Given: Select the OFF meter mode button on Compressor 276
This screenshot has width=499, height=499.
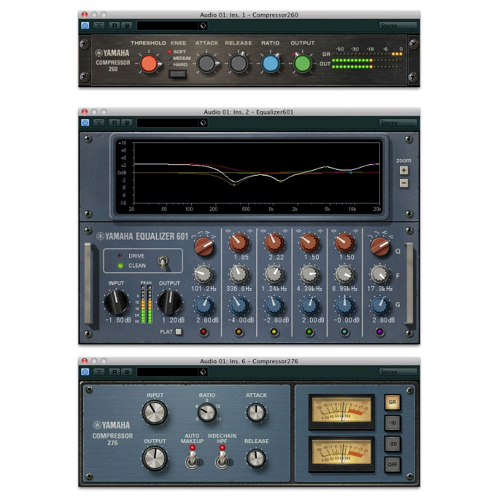Looking at the screenshot, I should pos(393,464).
